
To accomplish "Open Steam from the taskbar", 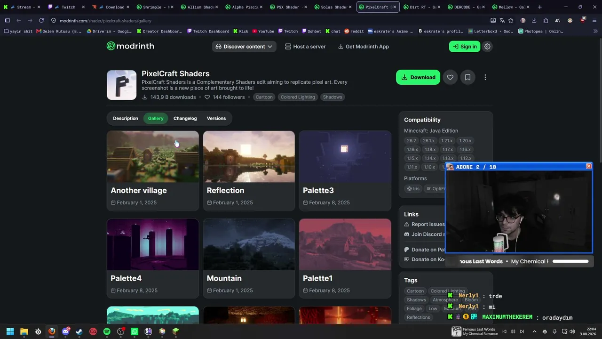I will (x=79, y=331).
